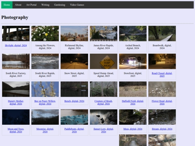
Task: View the South River Factory thumbnail
Action: [16, 61]
